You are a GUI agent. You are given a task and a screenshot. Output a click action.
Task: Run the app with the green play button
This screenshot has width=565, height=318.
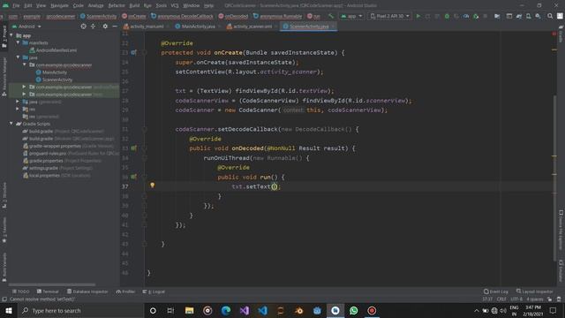coord(418,16)
